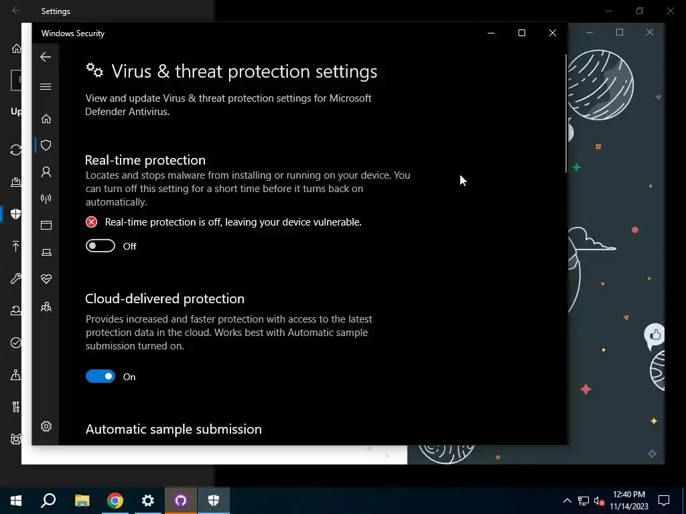Open Google Chrome from taskbar
This screenshot has height=514, width=686.
coord(115,501)
